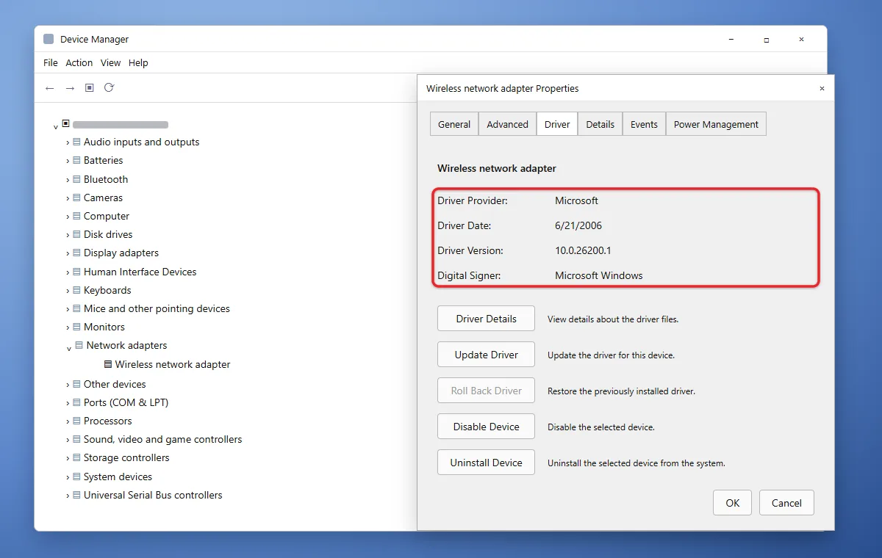
Task: Click the Disable Device button
Action: click(486, 427)
